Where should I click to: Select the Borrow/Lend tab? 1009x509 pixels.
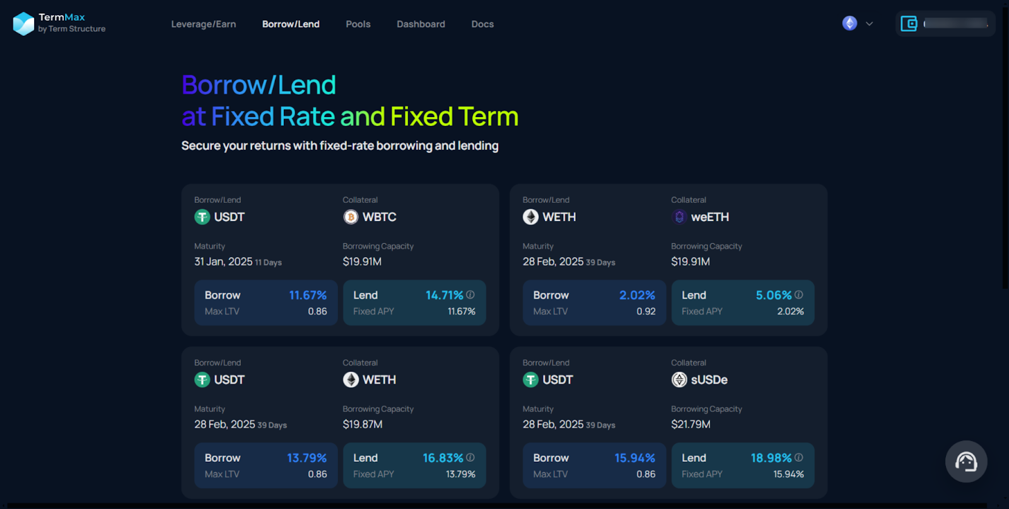pyautogui.click(x=291, y=24)
